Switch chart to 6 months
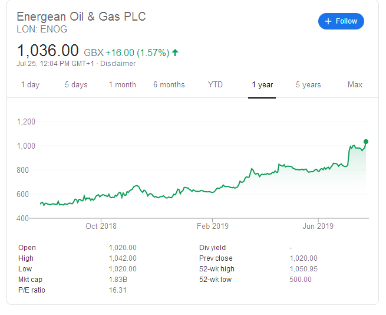This screenshot has height=315, width=386. pyautogui.click(x=169, y=85)
